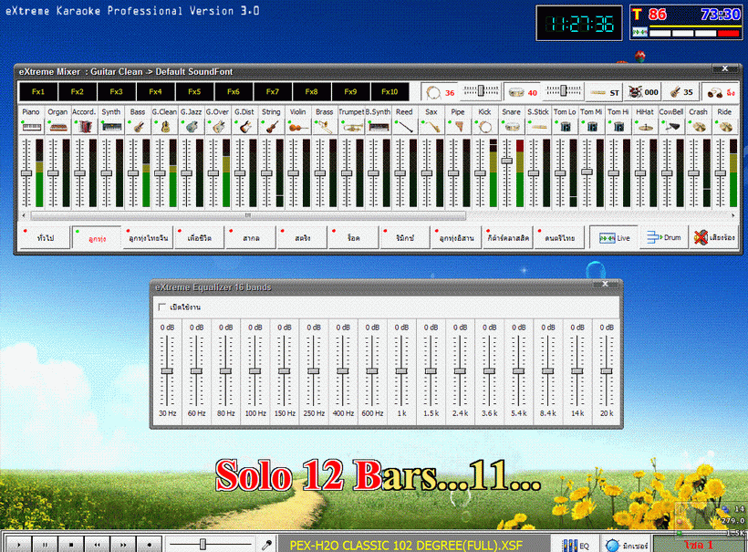
Task: Enable the equalizer with the เปิดใช้งาน checkbox
Action: pos(162,307)
